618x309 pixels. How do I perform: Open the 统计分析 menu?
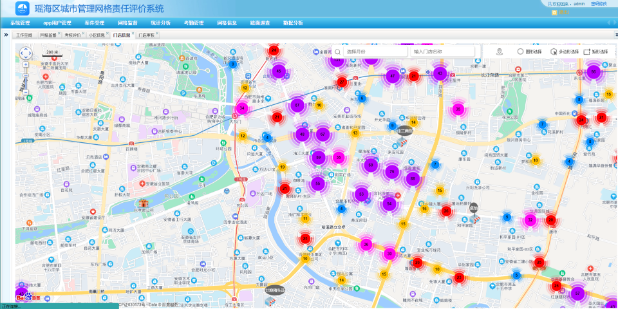[160, 23]
